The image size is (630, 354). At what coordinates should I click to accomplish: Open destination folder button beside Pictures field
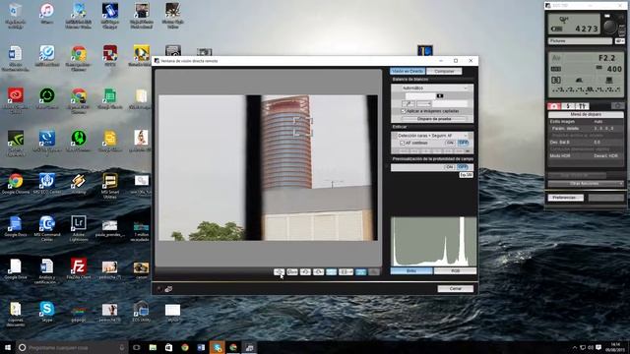619,41
